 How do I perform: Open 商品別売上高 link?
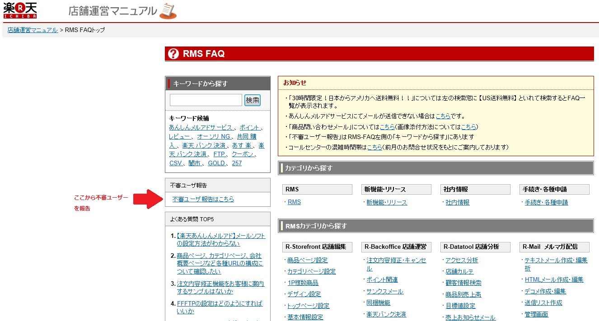point(463,294)
